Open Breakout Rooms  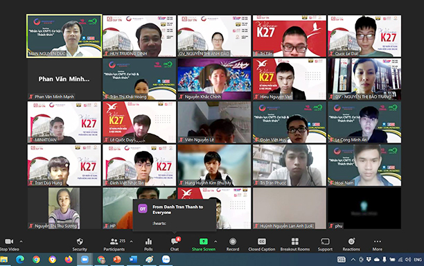[x=295, y=245]
